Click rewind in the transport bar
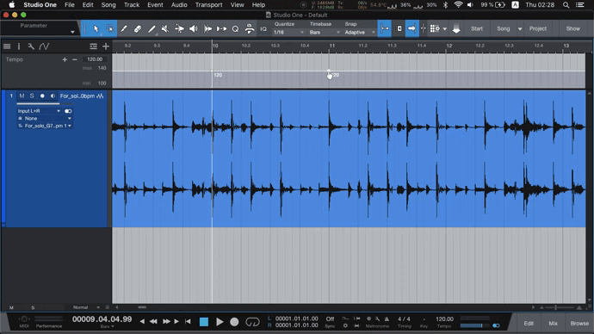 (153, 321)
